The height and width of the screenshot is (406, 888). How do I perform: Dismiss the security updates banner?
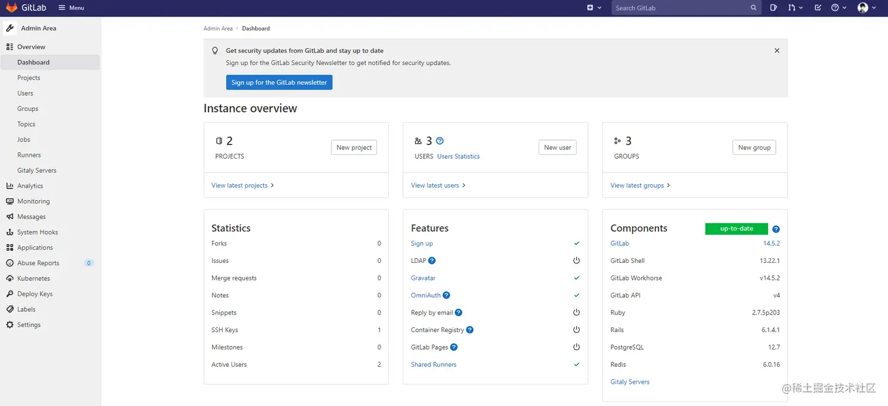pyautogui.click(x=776, y=50)
